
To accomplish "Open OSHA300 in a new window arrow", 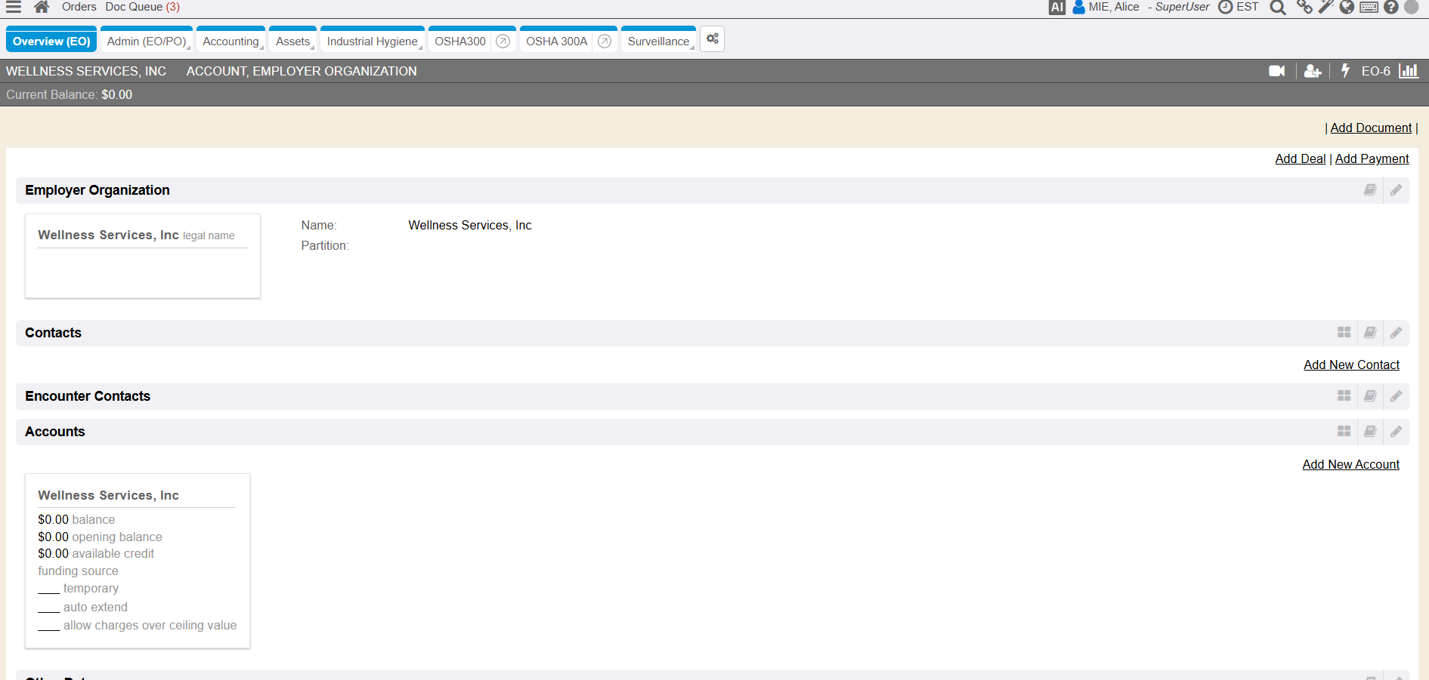I will tap(503, 42).
